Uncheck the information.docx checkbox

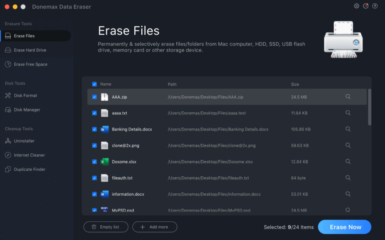[x=94, y=194]
